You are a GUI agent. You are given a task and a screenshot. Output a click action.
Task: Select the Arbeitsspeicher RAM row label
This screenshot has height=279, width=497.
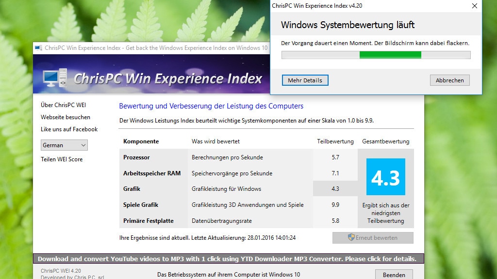coord(152,173)
